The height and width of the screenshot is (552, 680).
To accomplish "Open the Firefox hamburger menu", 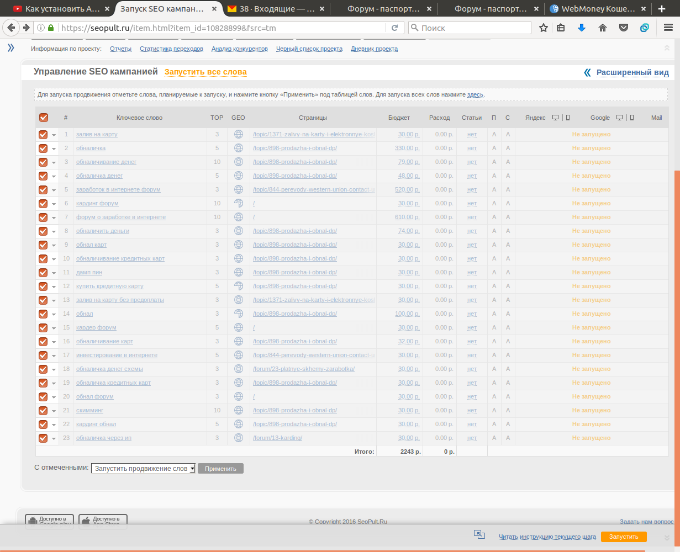I will pyautogui.click(x=668, y=28).
